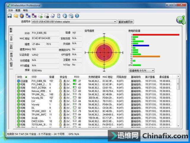190x143 pixels.
Task: Click the padlock icon in Netcore_455E row
Action: pyautogui.click(x=60, y=91)
